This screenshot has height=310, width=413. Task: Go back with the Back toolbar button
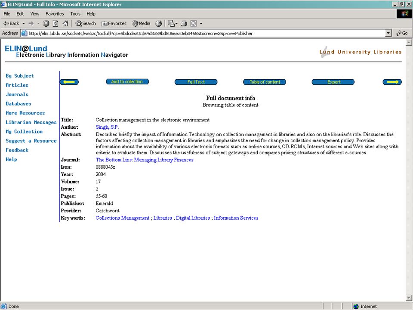pyautogui.click(x=11, y=23)
